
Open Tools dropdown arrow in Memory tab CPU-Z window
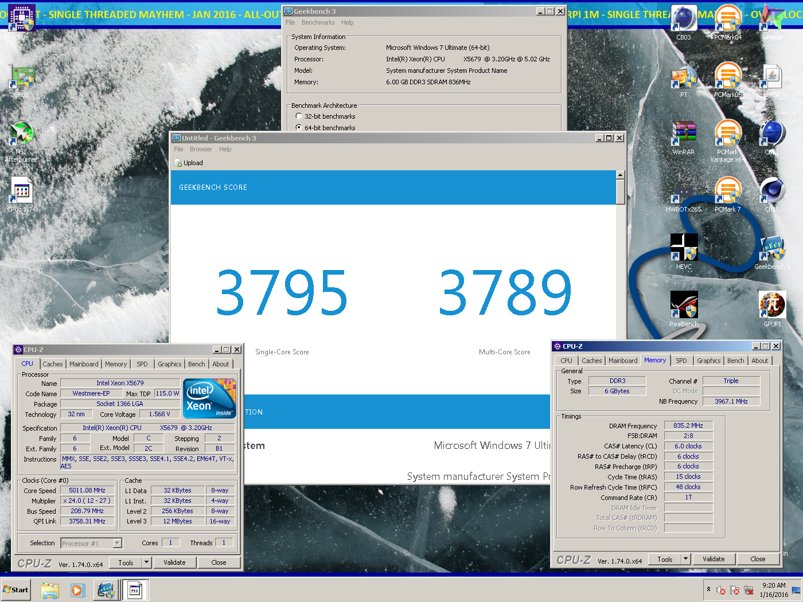pyautogui.click(x=685, y=559)
